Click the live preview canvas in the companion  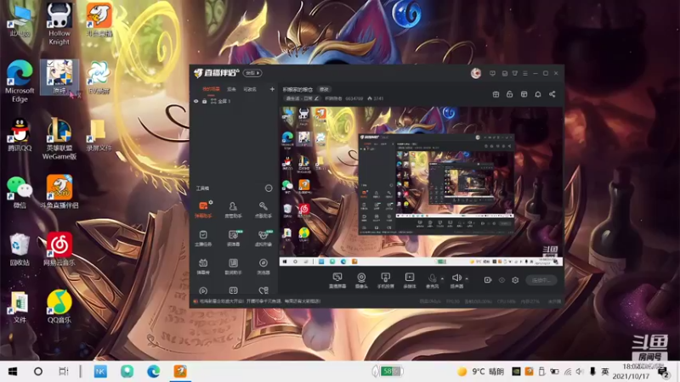tap(421, 186)
